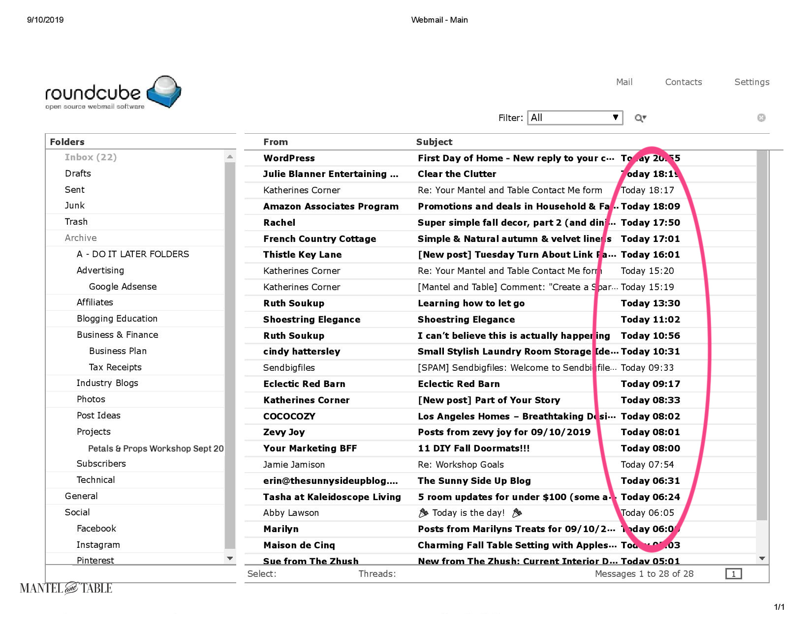
Task: Open the search options magnifier icon
Action: (640, 118)
